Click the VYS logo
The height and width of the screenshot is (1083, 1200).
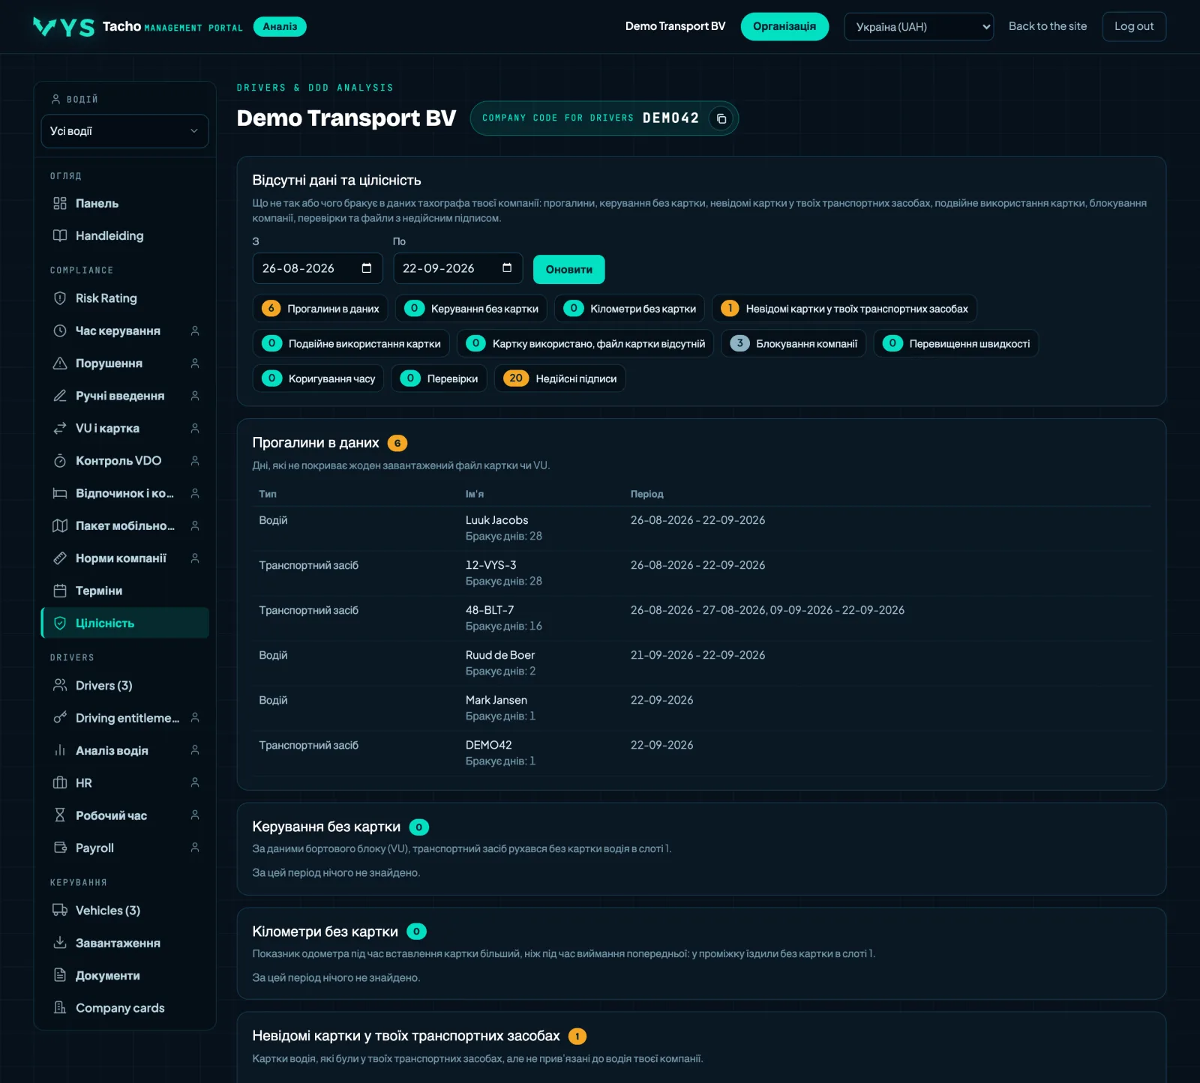pos(64,27)
